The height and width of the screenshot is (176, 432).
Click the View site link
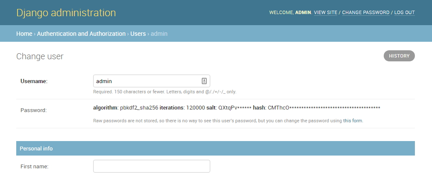coord(325,13)
